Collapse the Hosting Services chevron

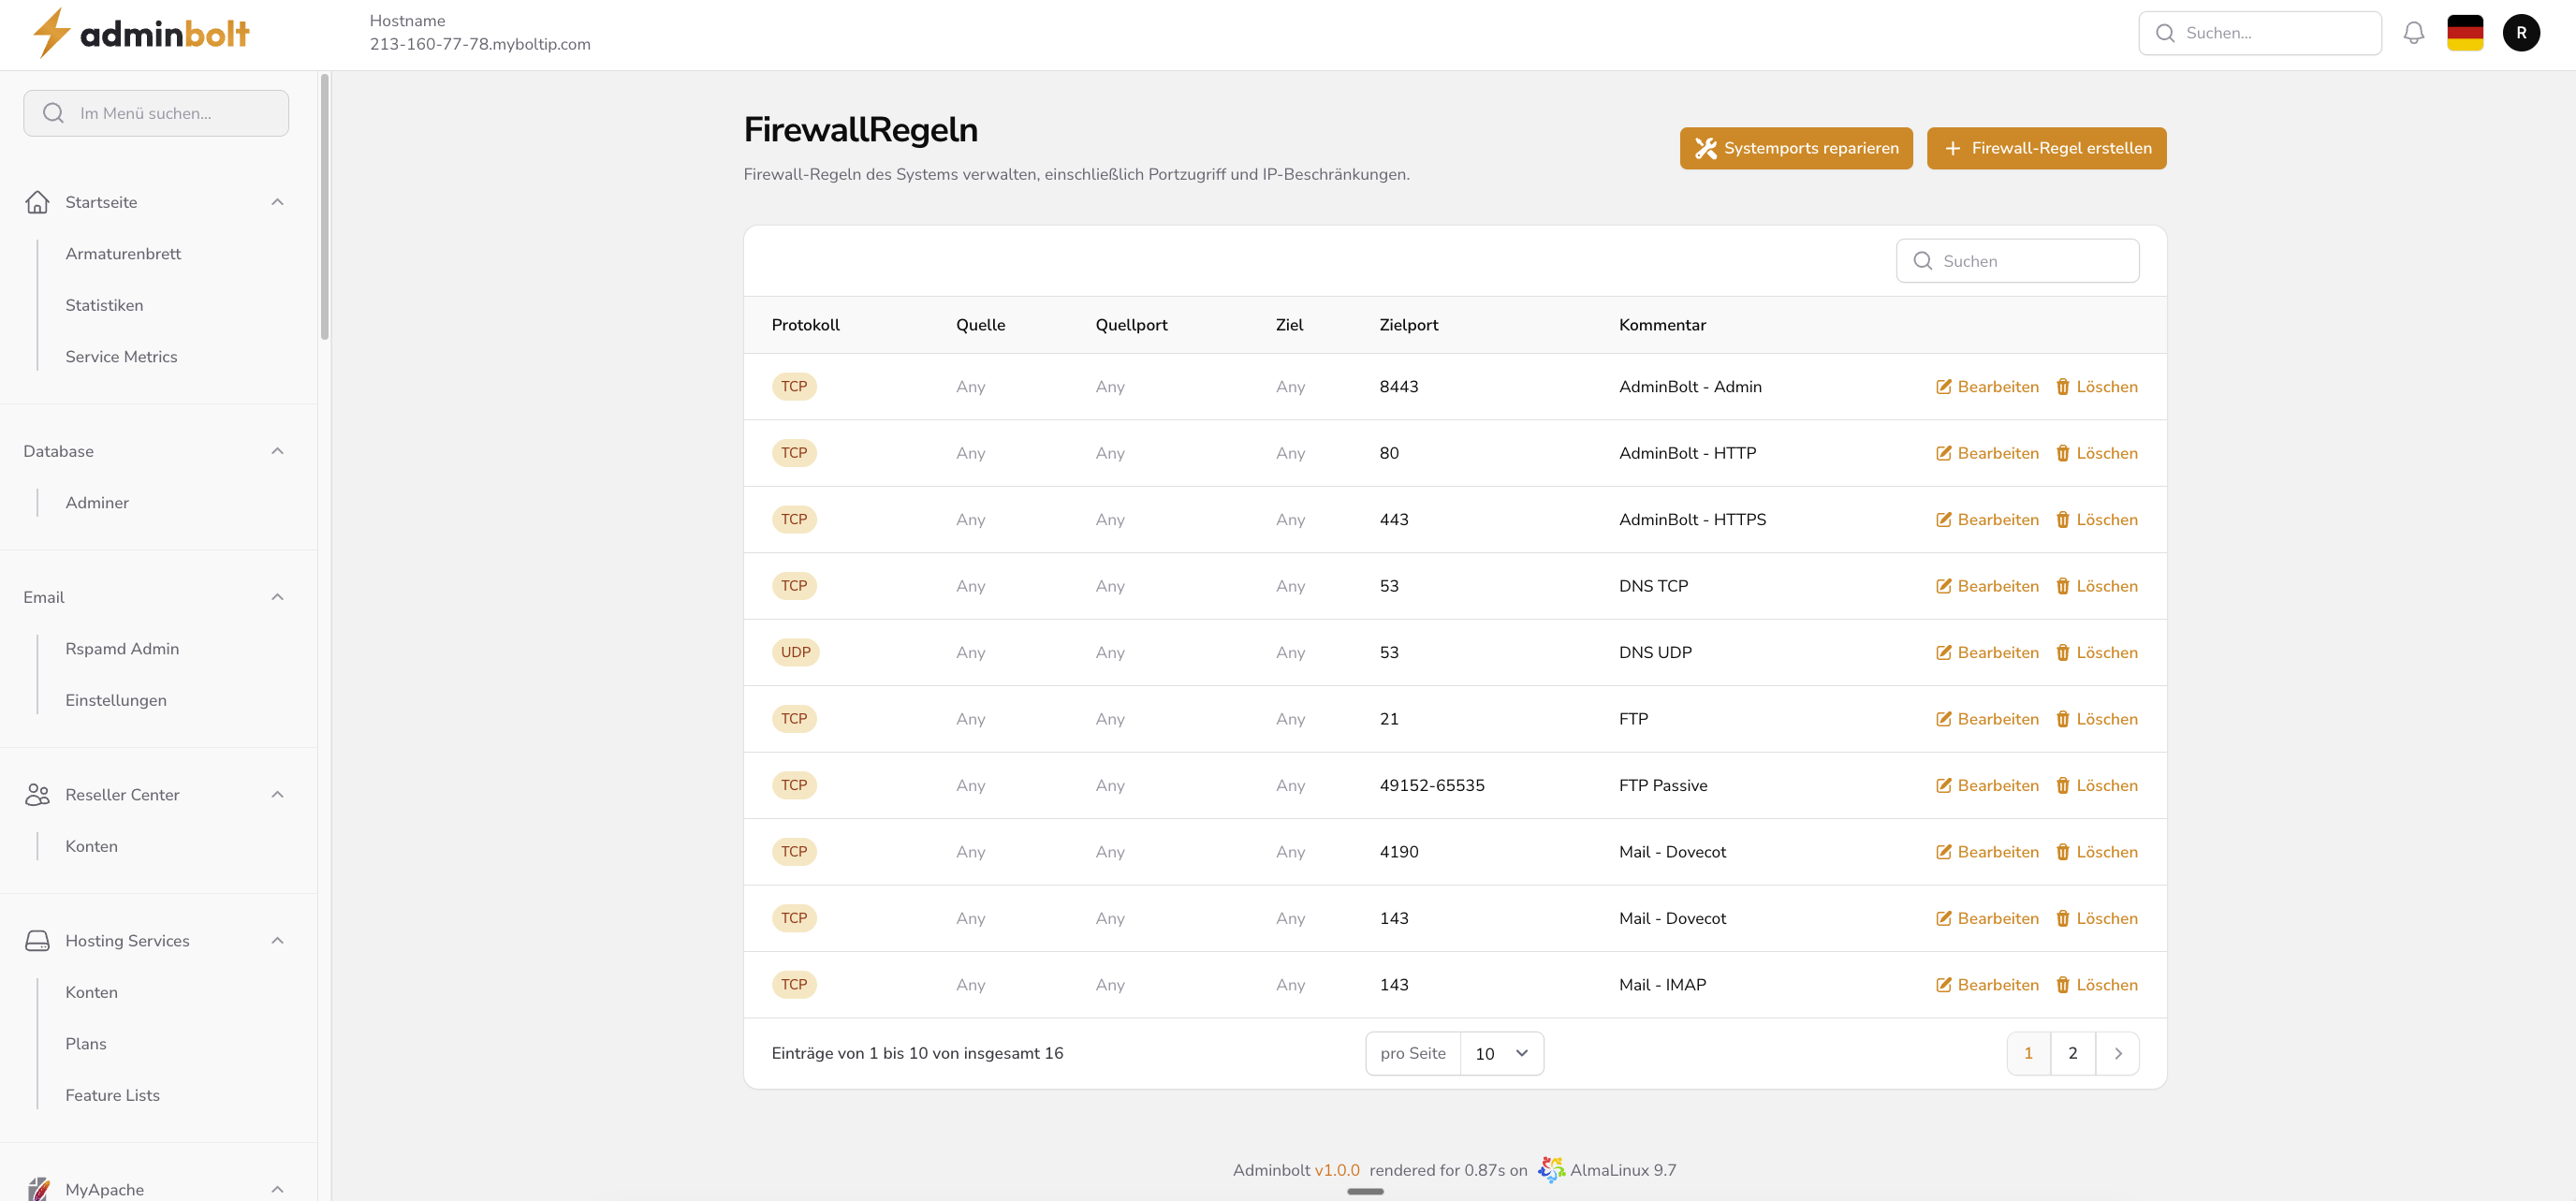(x=277, y=941)
